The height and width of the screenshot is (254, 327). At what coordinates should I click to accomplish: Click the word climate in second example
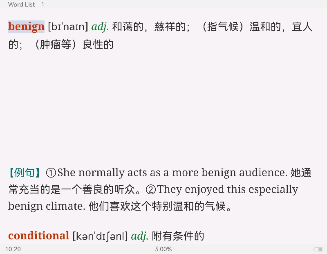[65, 206]
